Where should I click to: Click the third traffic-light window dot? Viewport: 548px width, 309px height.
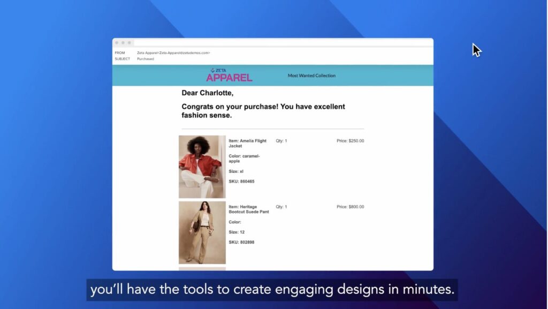click(x=128, y=42)
